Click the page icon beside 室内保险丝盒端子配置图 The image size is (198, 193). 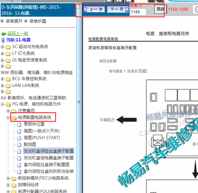(19, 165)
